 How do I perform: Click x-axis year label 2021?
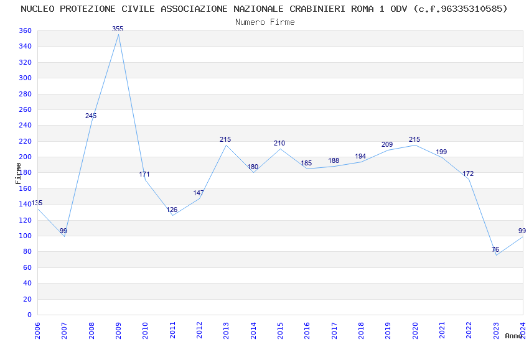[x=442, y=330]
